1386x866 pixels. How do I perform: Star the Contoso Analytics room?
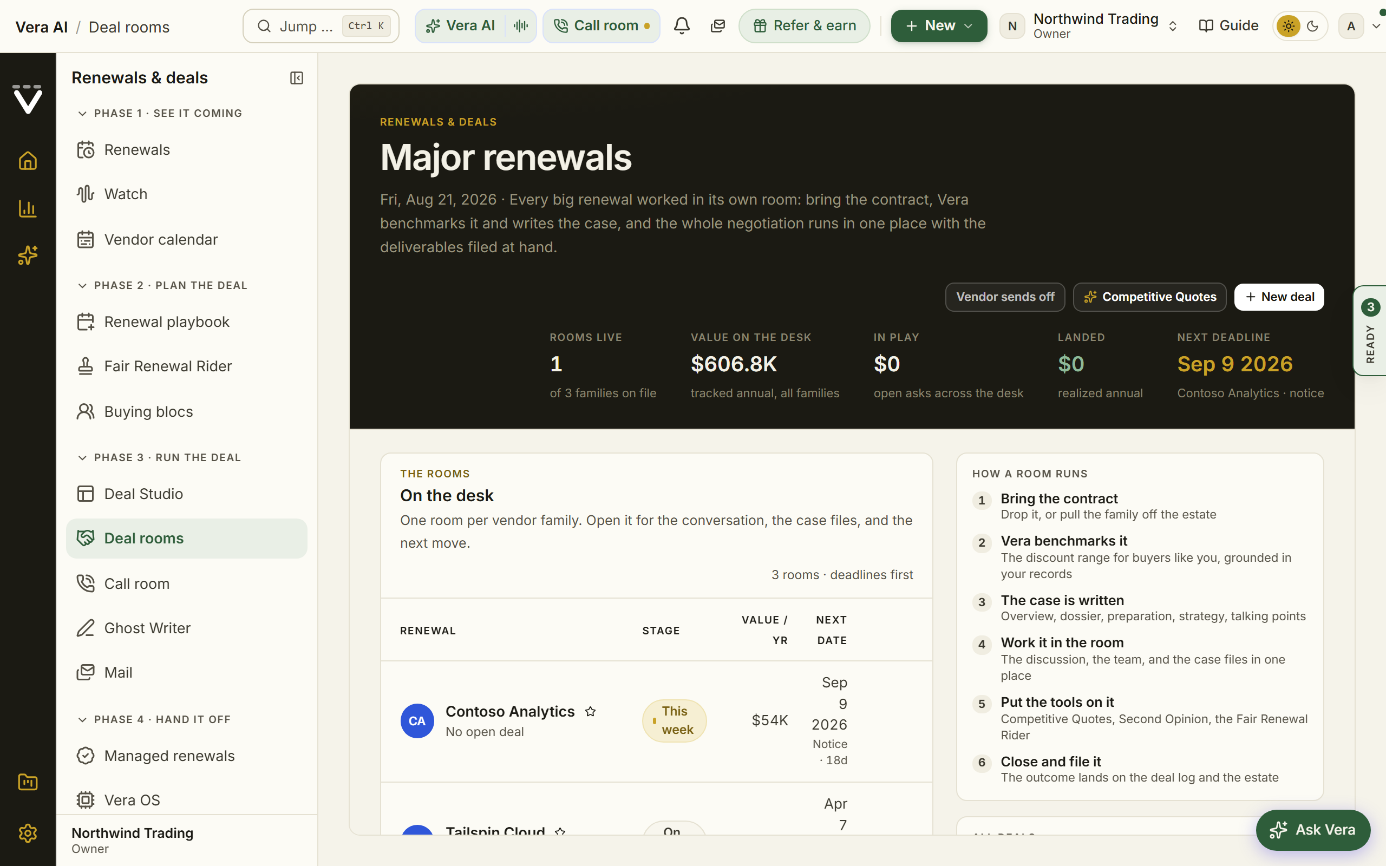tap(591, 711)
